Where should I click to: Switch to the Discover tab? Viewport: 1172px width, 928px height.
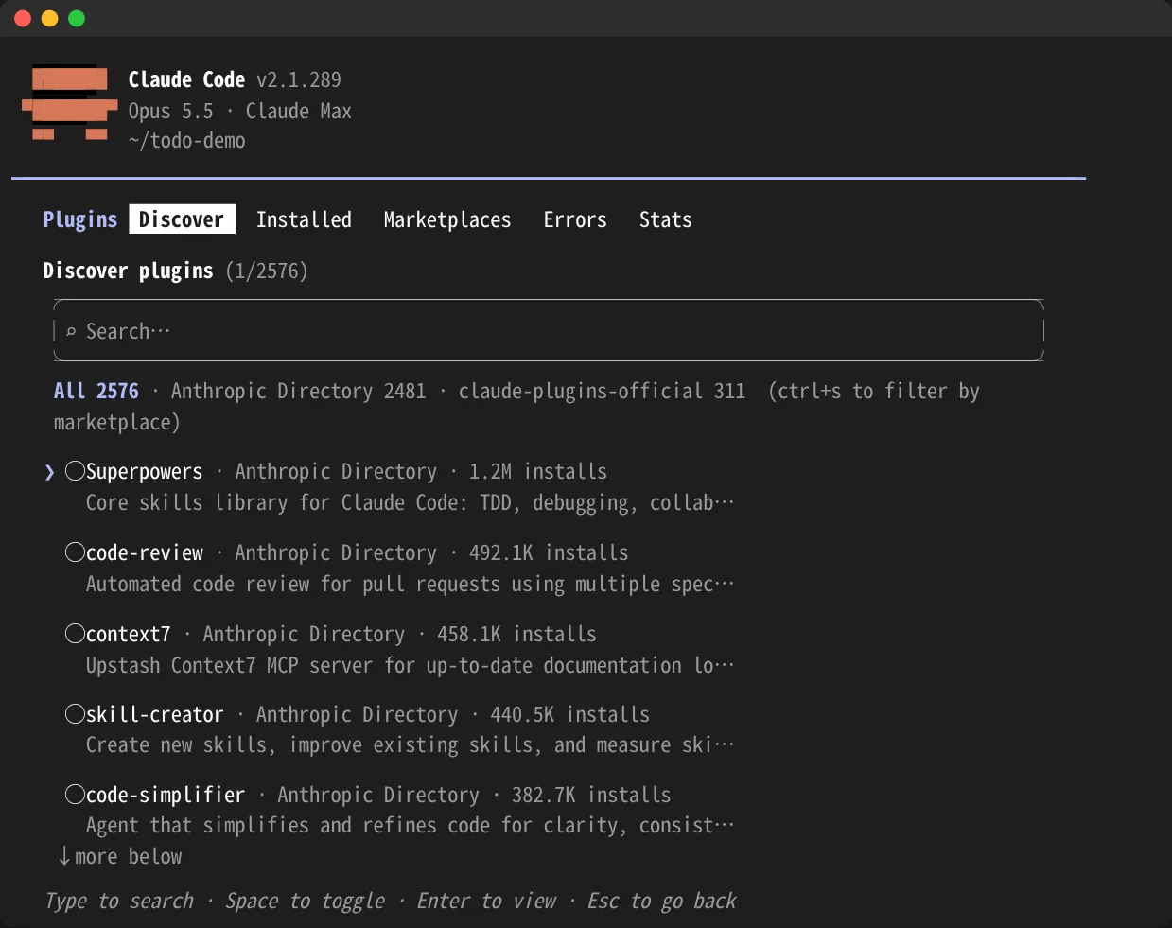pos(182,219)
